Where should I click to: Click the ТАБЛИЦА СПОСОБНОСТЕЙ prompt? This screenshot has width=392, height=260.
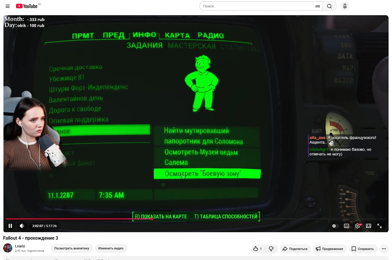click(226, 216)
